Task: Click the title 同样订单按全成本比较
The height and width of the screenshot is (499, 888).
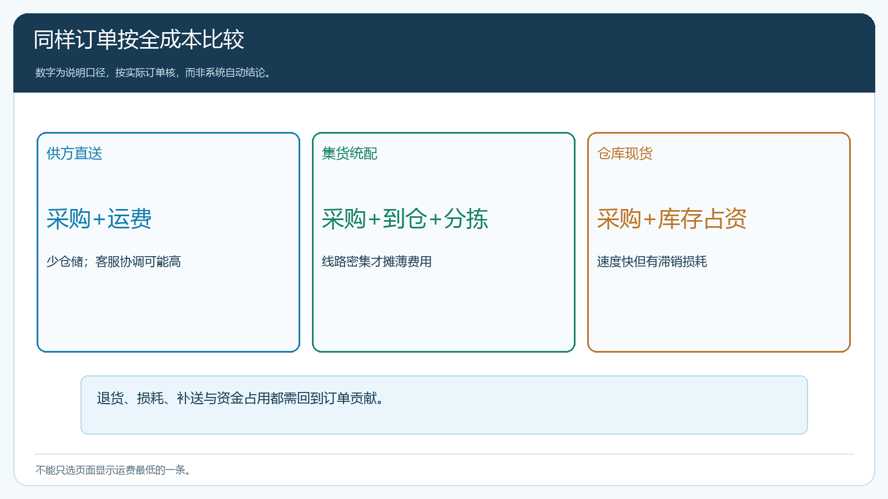Action: 139,40
